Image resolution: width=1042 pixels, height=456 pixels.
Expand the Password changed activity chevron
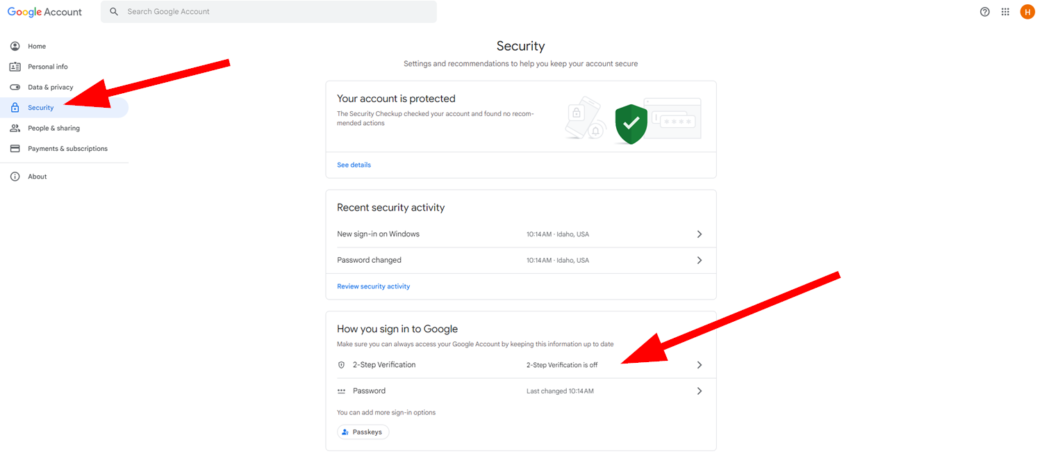click(x=700, y=260)
